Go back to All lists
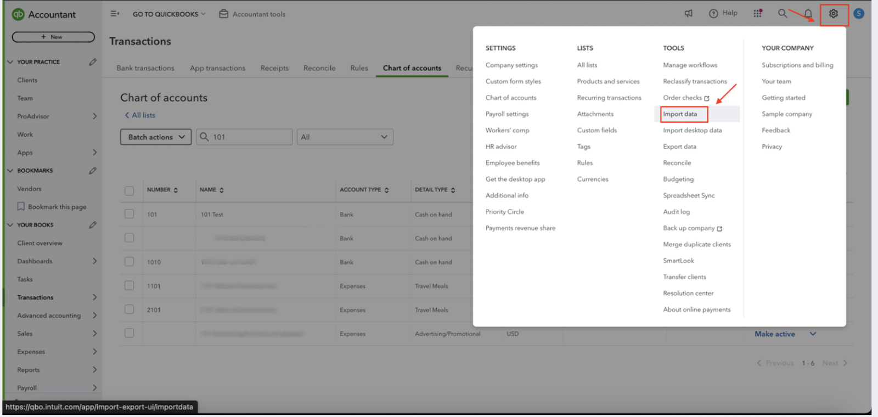 click(x=140, y=115)
